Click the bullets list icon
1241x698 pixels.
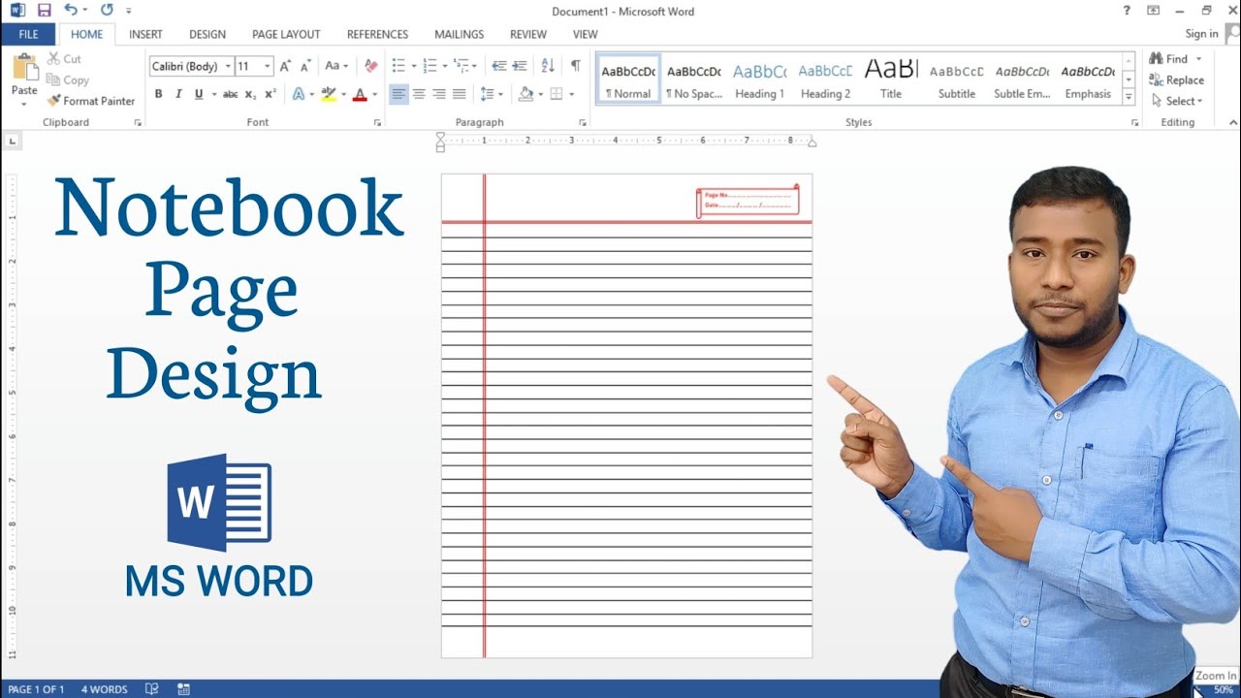coord(398,66)
